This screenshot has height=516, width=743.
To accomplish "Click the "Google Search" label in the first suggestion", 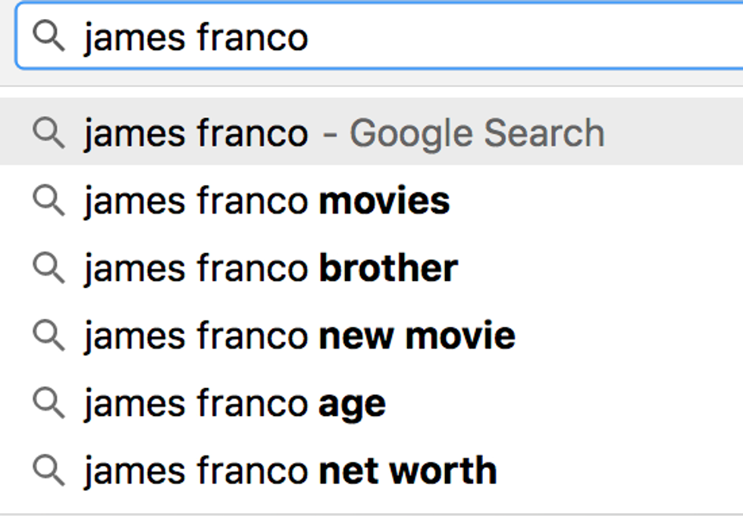I will tap(476, 133).
